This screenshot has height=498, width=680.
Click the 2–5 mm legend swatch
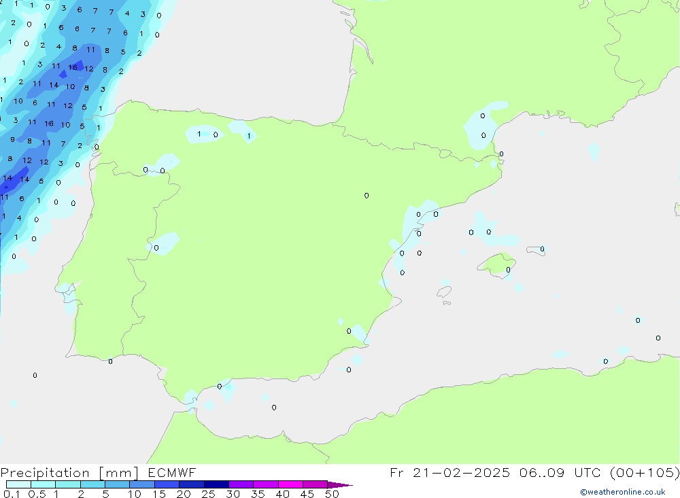pos(92,484)
